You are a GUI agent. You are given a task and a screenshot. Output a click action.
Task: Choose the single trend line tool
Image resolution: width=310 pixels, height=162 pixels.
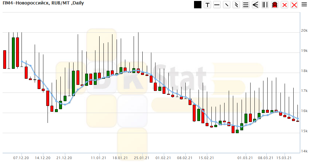[226, 5]
